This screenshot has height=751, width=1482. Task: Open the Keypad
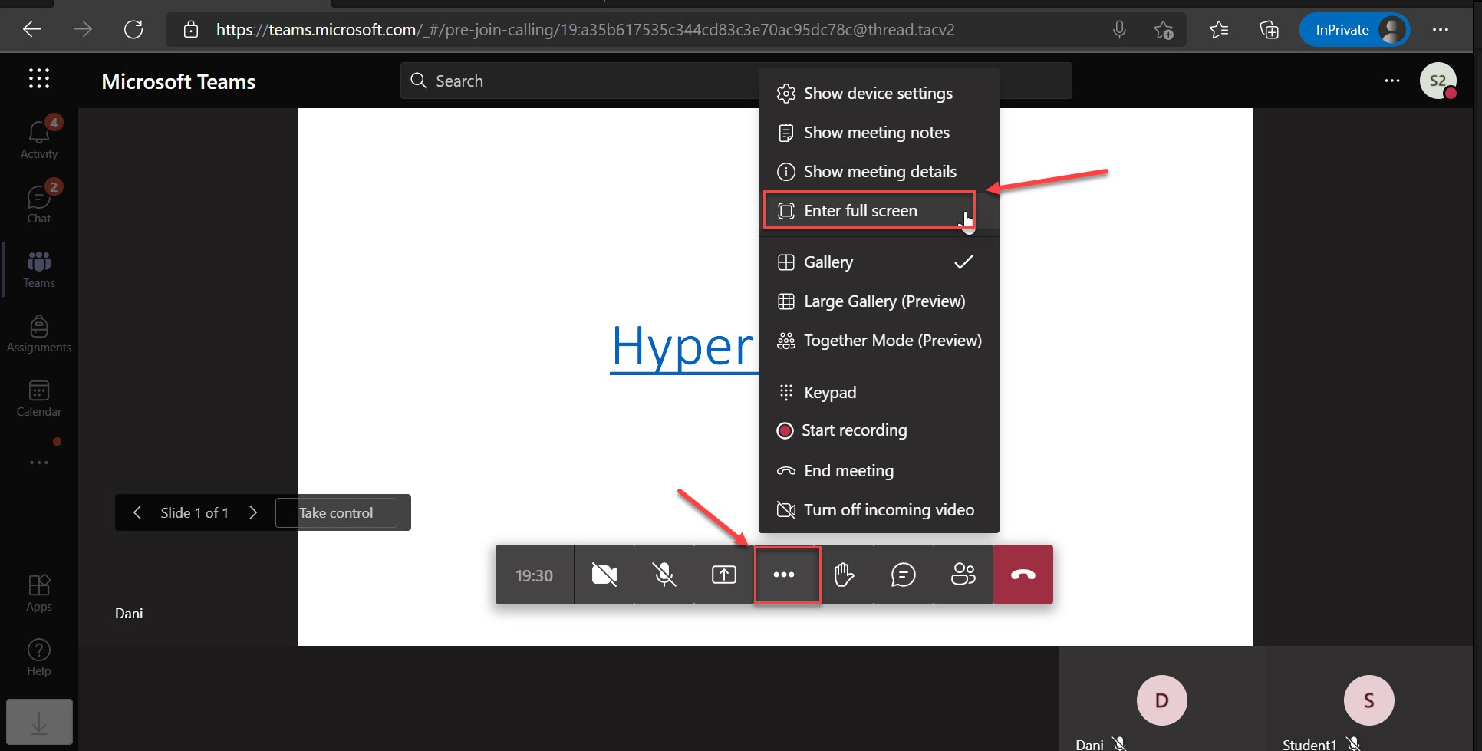[878, 393]
